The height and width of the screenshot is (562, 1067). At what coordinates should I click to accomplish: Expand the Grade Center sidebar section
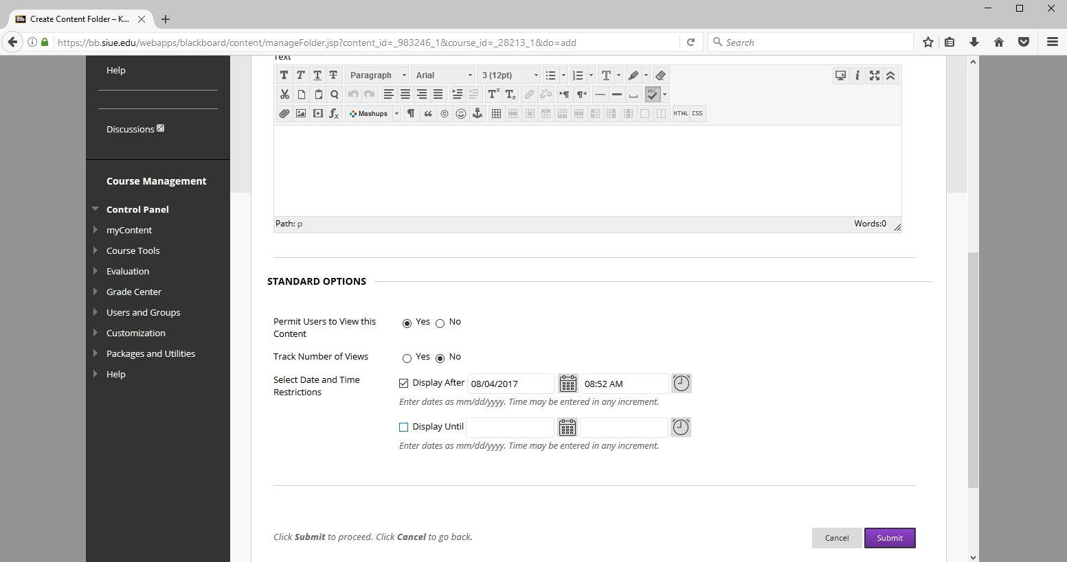click(133, 292)
